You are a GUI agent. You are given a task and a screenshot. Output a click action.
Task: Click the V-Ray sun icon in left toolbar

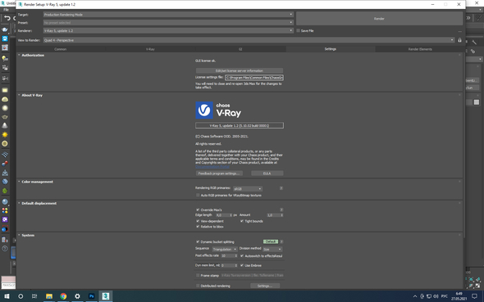coord(5,135)
